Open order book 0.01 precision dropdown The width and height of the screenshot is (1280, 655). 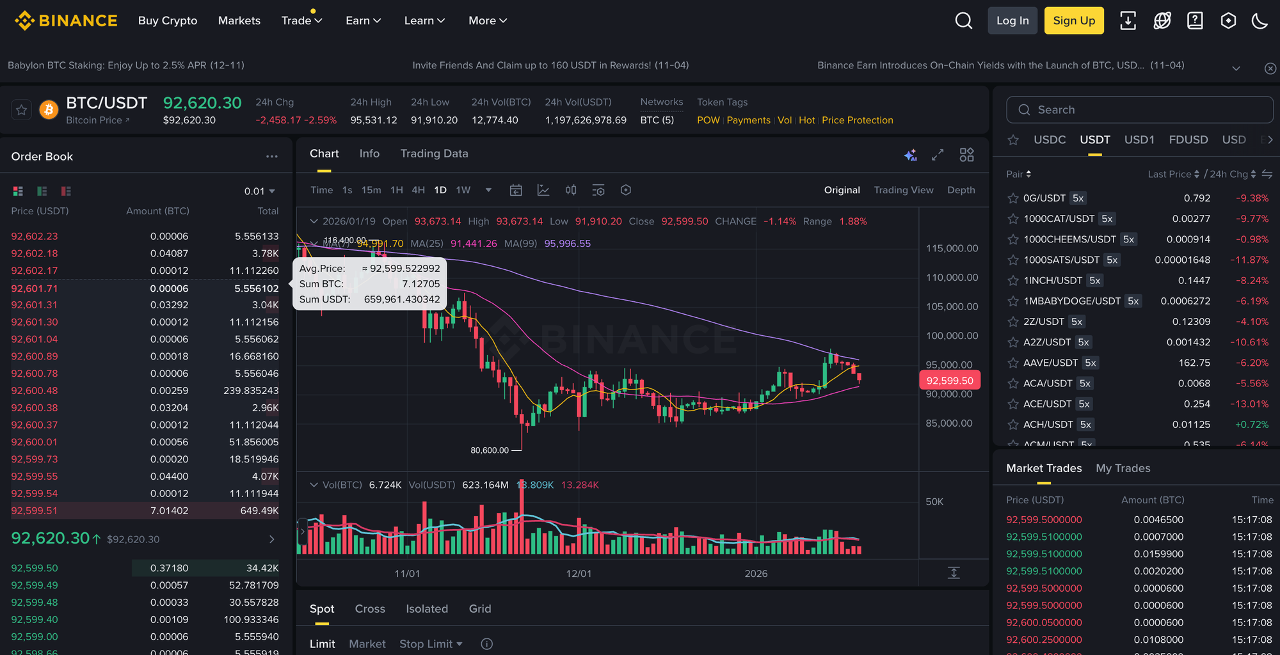pyautogui.click(x=260, y=191)
